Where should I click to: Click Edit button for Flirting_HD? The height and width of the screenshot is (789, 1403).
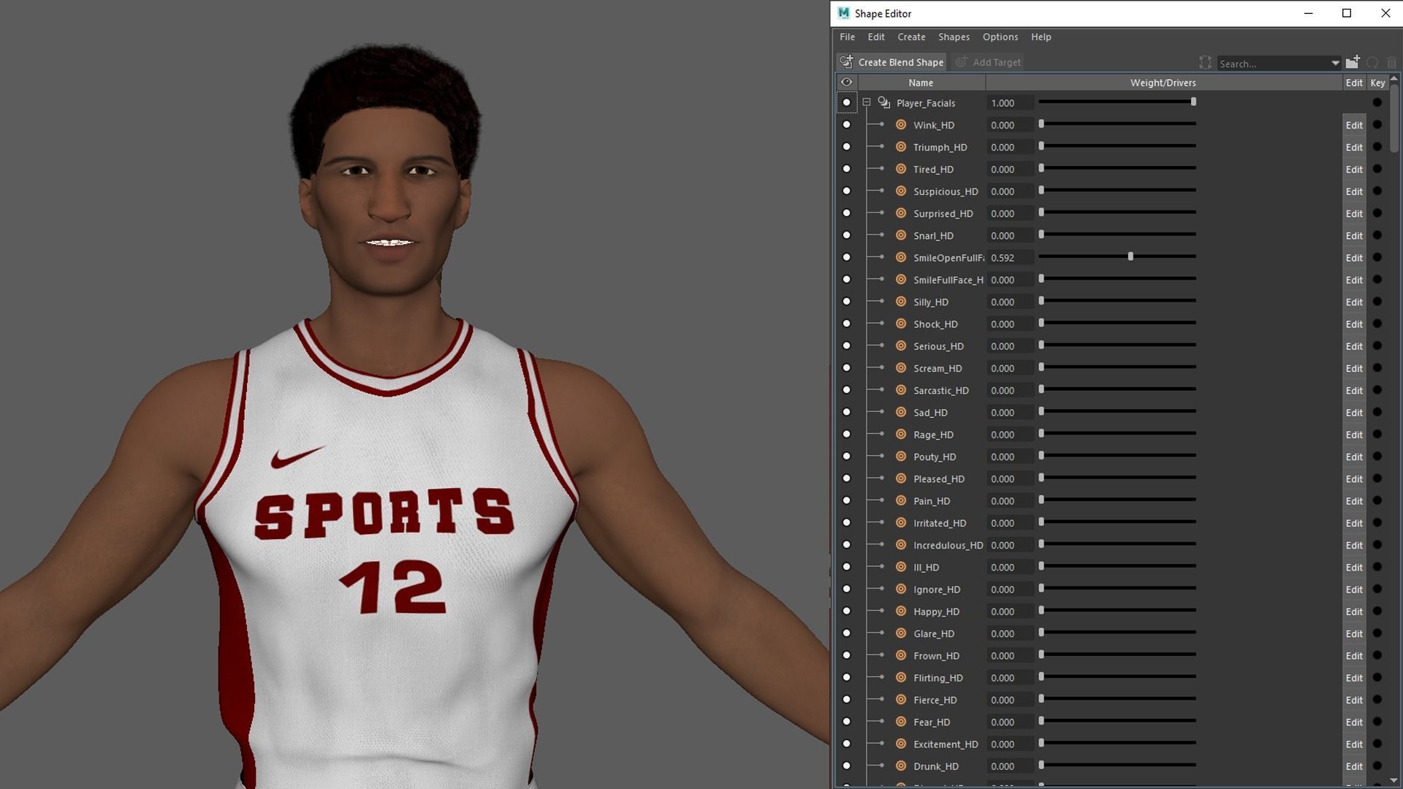click(1353, 677)
